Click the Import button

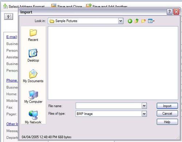point(167,106)
